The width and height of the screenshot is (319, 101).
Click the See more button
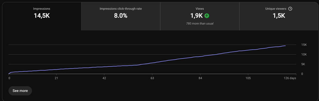click(x=20, y=91)
